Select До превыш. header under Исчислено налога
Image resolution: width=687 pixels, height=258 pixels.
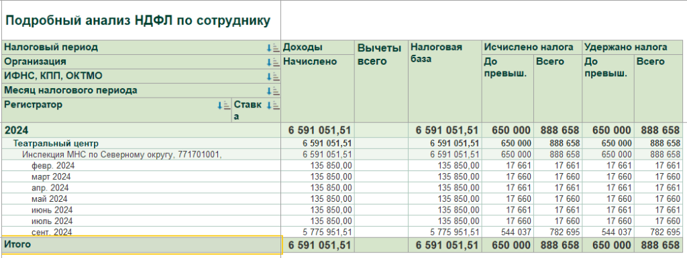coord(508,89)
